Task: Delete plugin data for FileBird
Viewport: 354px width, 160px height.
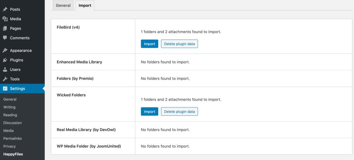Action: pyautogui.click(x=179, y=44)
